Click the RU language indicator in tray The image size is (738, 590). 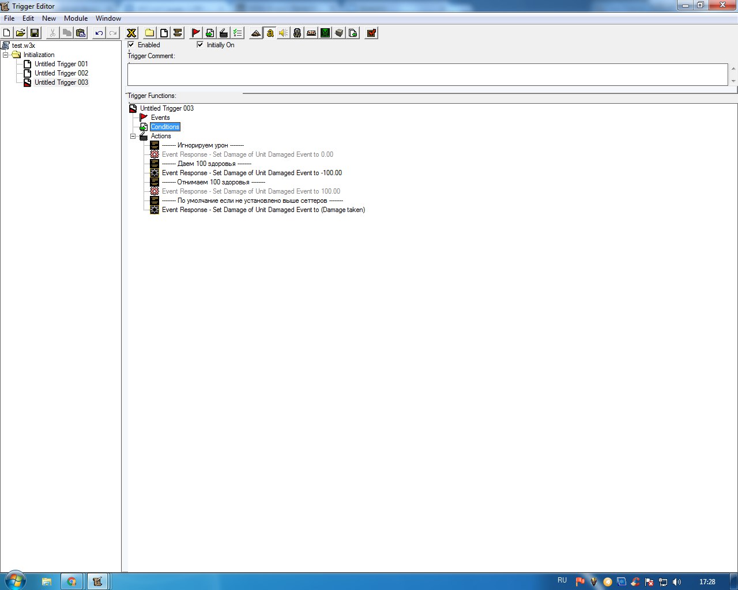click(562, 580)
